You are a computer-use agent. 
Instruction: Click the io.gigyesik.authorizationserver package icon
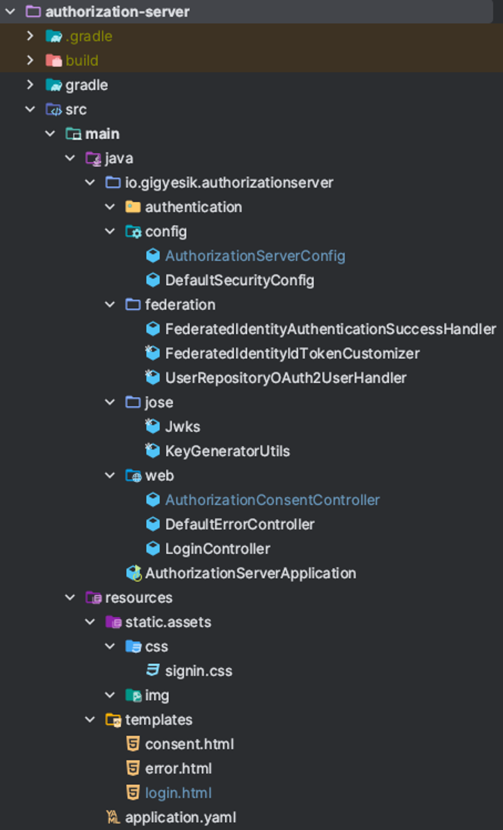click(x=113, y=183)
